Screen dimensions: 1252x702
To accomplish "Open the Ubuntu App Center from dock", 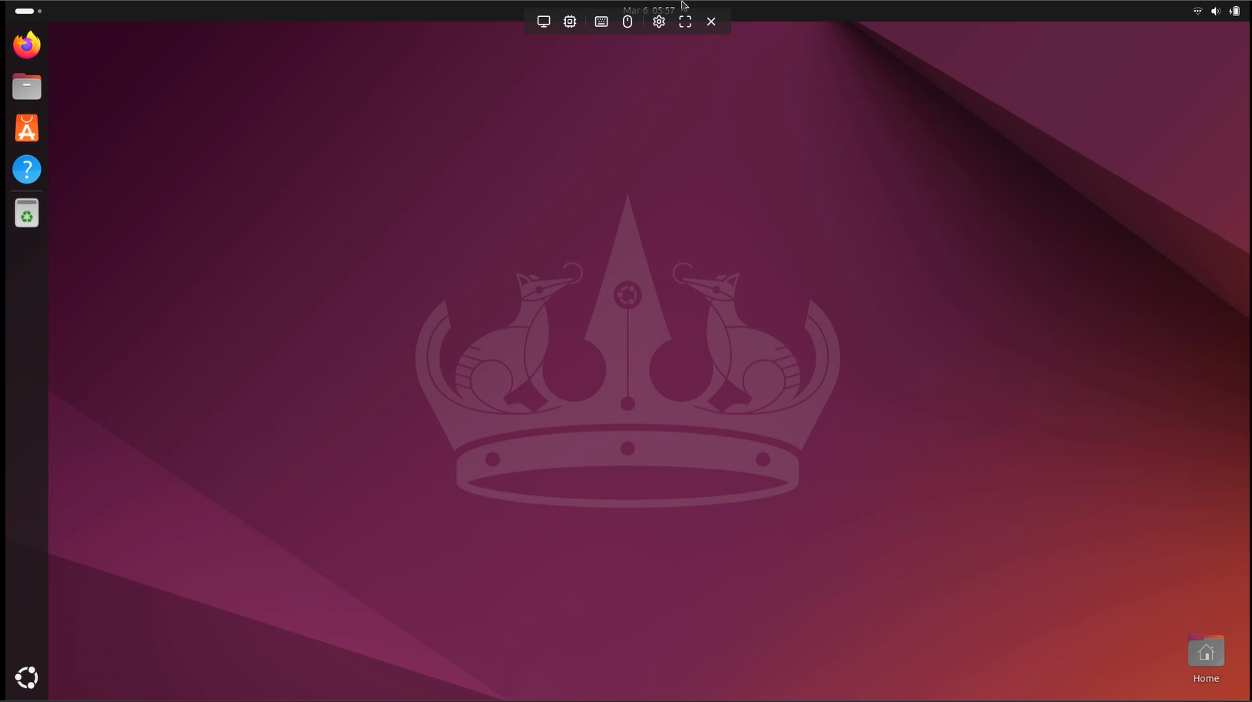I will point(27,128).
